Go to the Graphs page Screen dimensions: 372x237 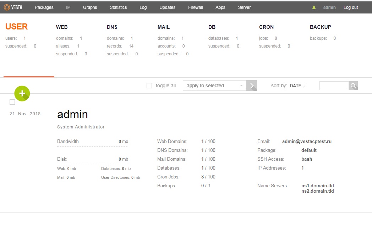point(90,7)
